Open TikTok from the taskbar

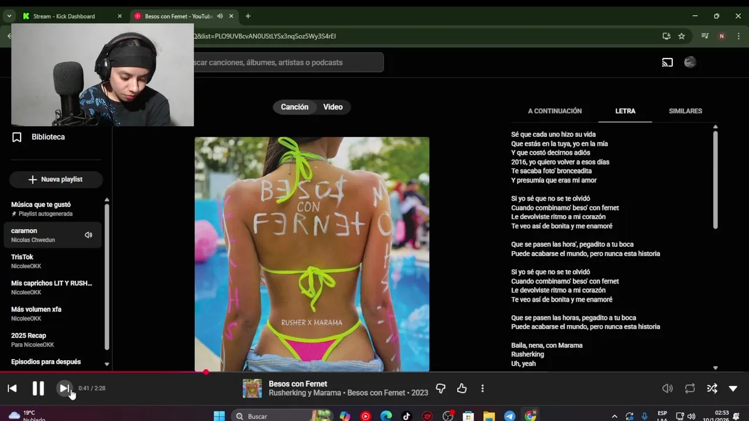(x=407, y=416)
